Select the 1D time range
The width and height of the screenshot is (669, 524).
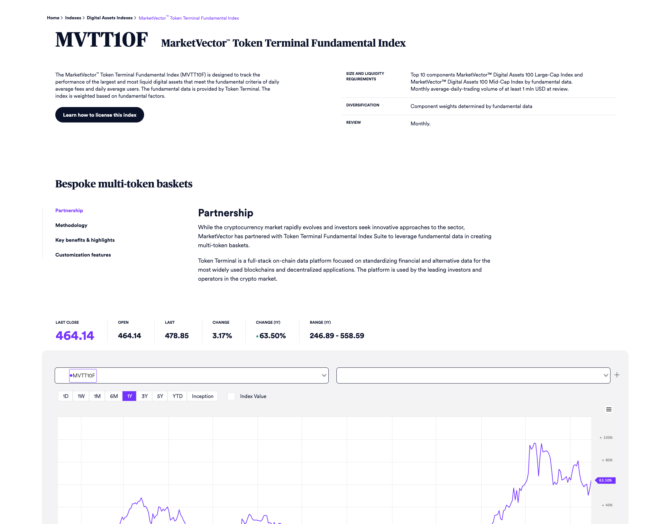[x=66, y=396]
